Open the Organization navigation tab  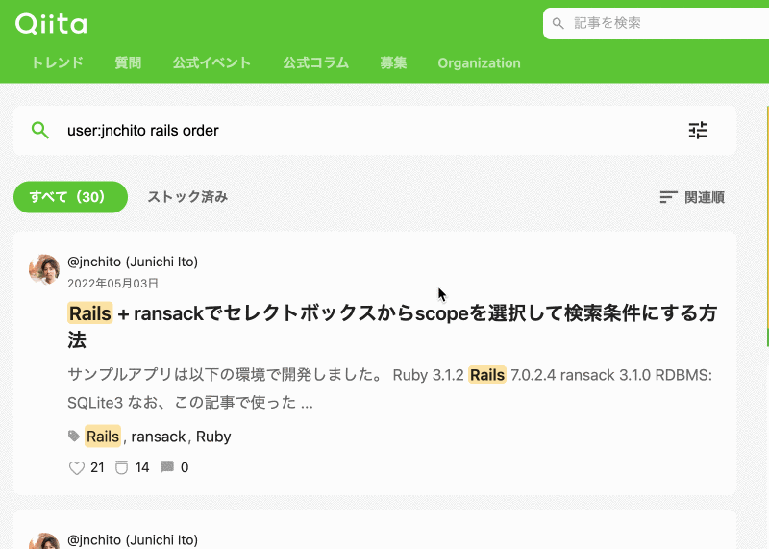point(479,62)
